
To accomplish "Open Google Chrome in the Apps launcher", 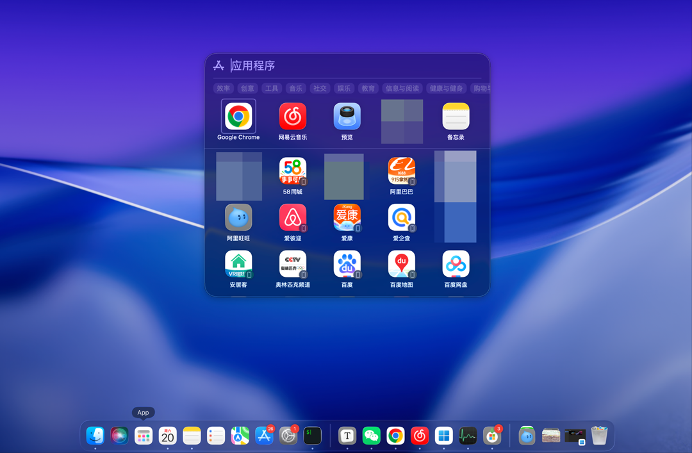I will [x=238, y=117].
